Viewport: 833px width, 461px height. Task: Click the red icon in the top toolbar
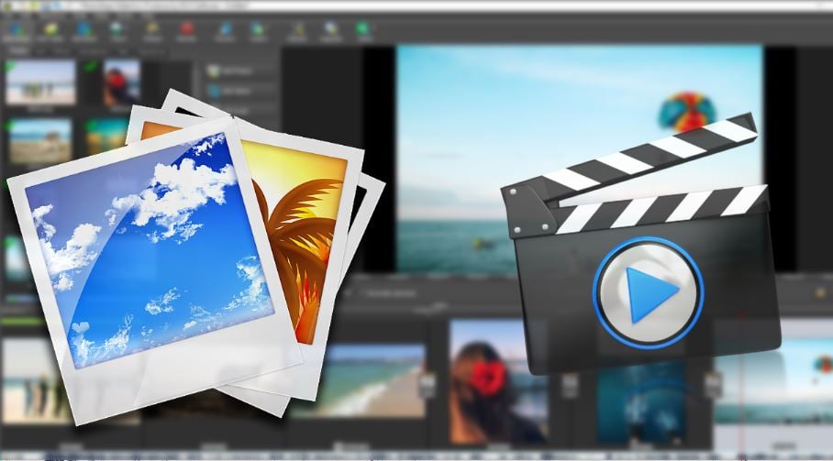pyautogui.click(x=186, y=30)
